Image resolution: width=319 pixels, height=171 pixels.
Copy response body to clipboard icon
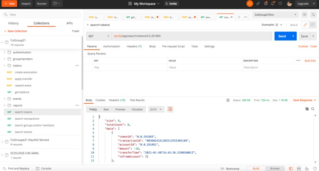tap(307, 109)
